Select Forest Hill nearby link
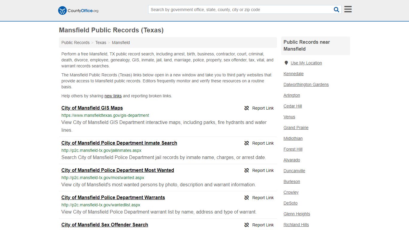Image resolution: width=409 pixels, height=230 pixels. (293, 149)
